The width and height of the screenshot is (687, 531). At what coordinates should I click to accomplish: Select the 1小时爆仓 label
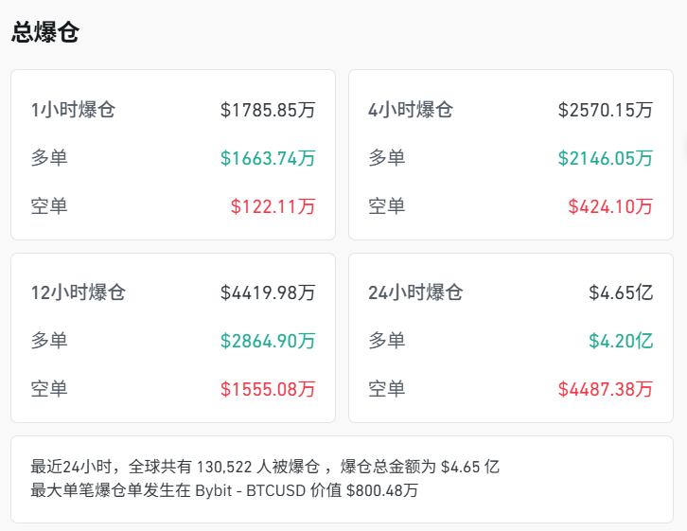pyautogui.click(x=73, y=110)
